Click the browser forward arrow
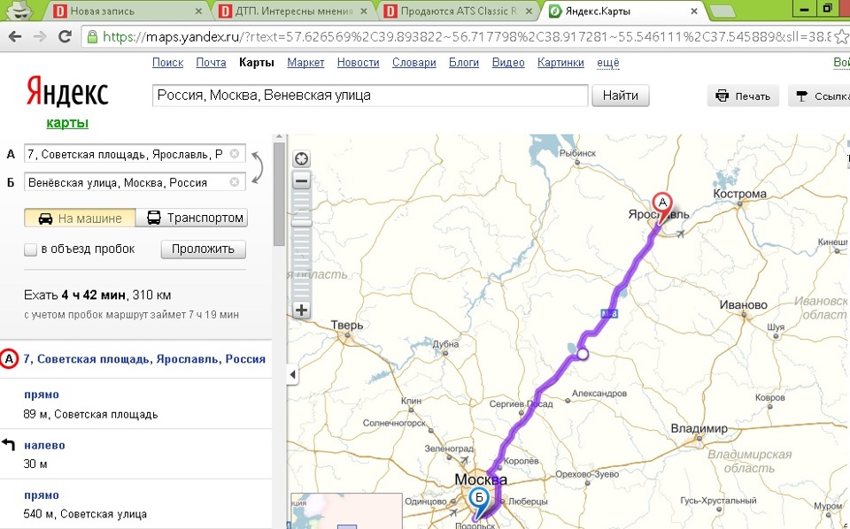 pyautogui.click(x=40, y=37)
